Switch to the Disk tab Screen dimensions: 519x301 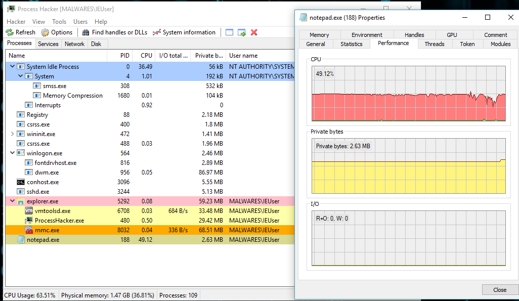tap(96, 44)
